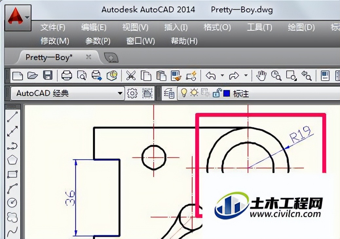Select the R19 radius dimension text

[x=301, y=135]
